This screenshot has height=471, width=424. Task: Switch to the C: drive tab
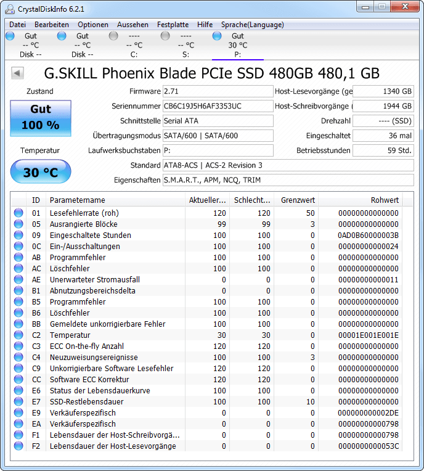(x=134, y=45)
